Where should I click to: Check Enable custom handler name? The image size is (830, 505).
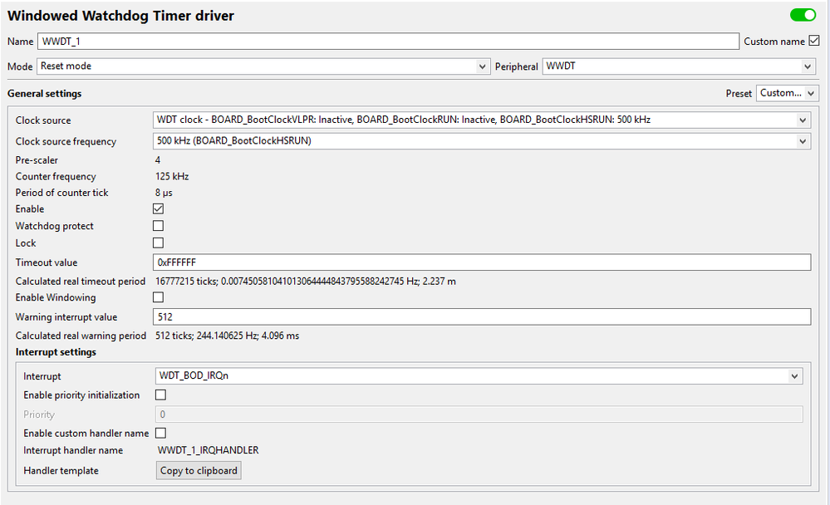coord(160,433)
